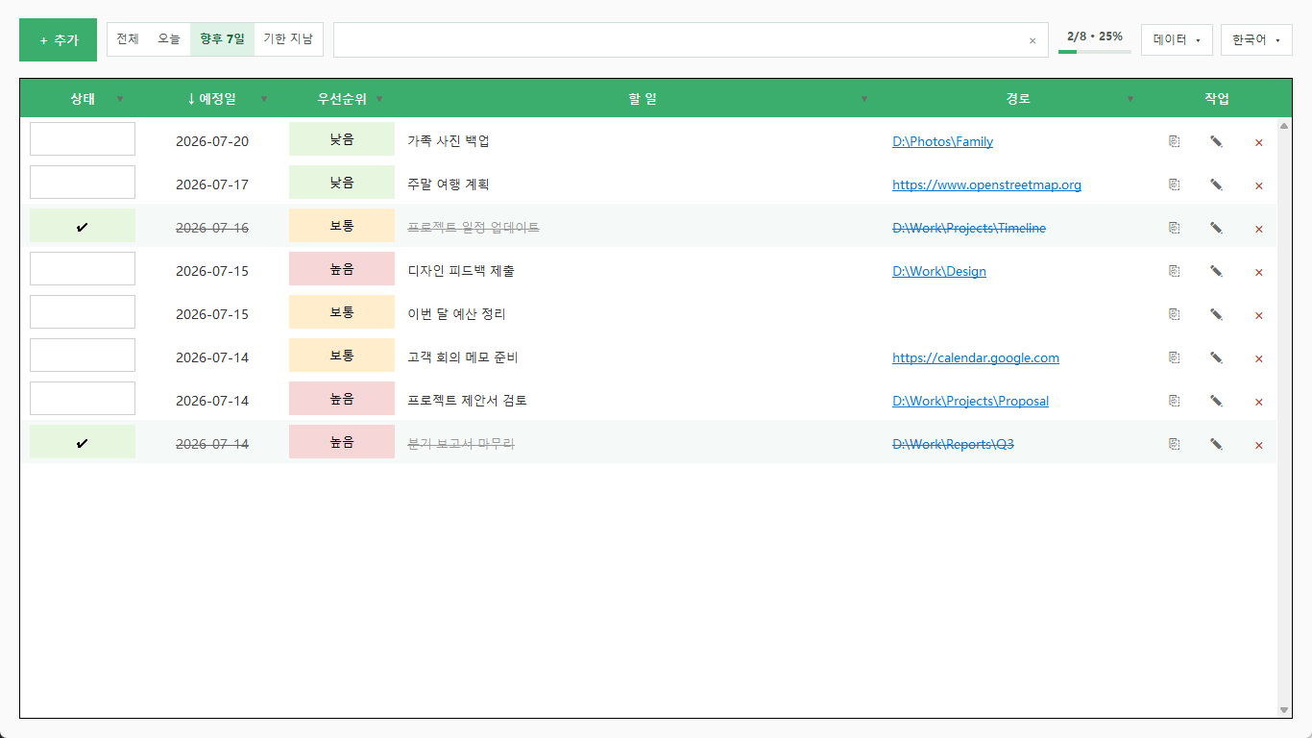Viewport: 1312px width, 738px height.
Task: Mark 이번 달 예산 정리 complete
Action: pyautogui.click(x=83, y=312)
